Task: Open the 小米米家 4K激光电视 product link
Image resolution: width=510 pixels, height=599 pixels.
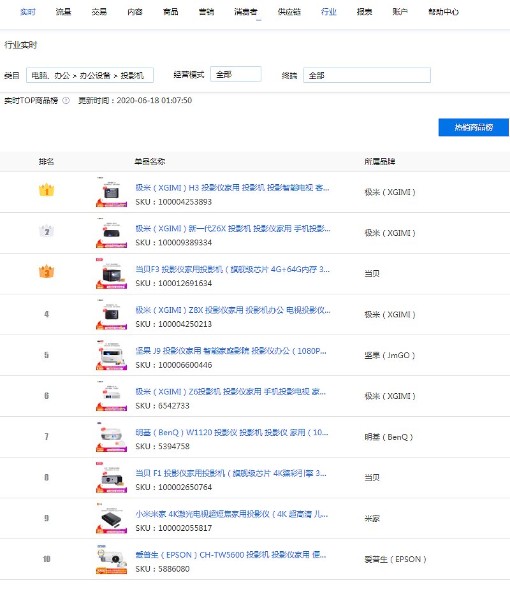Action: tap(231, 514)
